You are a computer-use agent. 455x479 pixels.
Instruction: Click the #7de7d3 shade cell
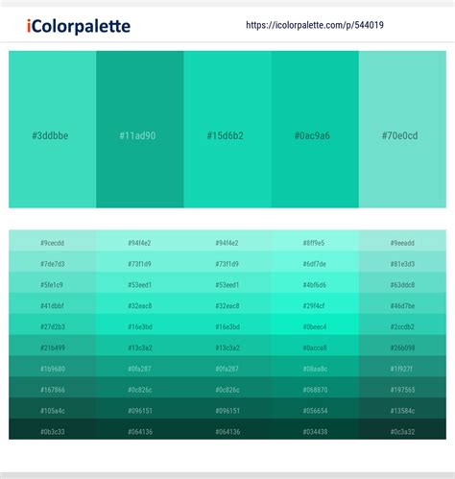pyautogui.click(x=53, y=264)
